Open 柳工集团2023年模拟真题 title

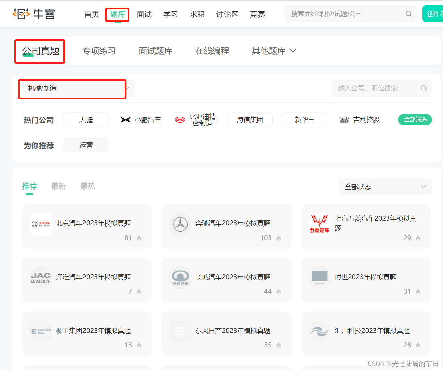pyautogui.click(x=93, y=331)
